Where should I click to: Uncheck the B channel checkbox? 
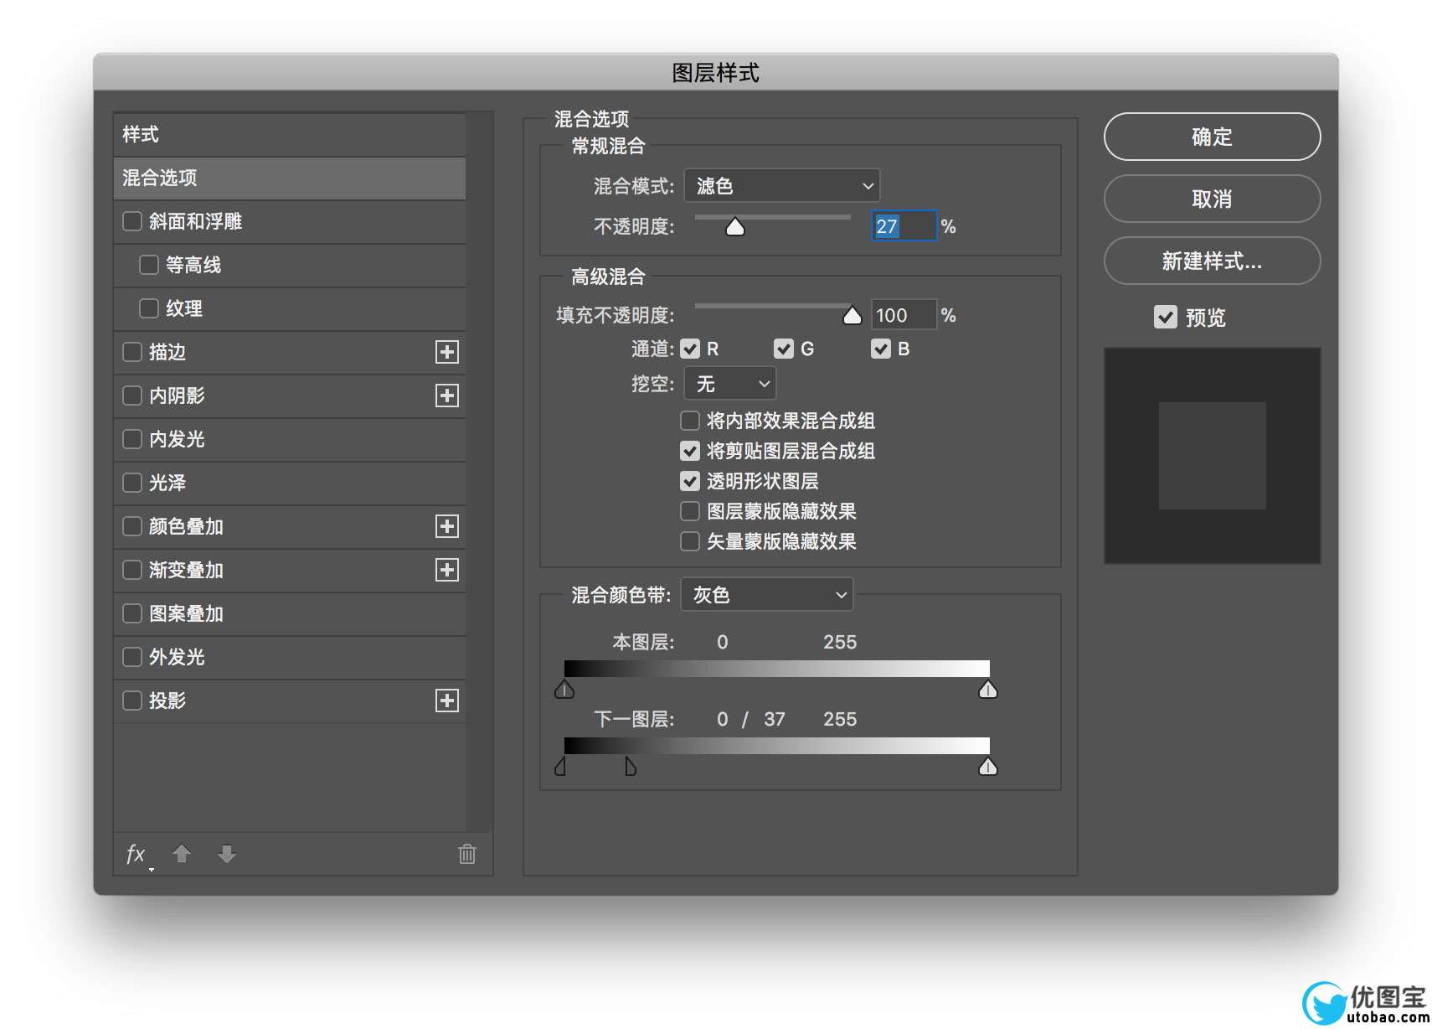tap(881, 349)
